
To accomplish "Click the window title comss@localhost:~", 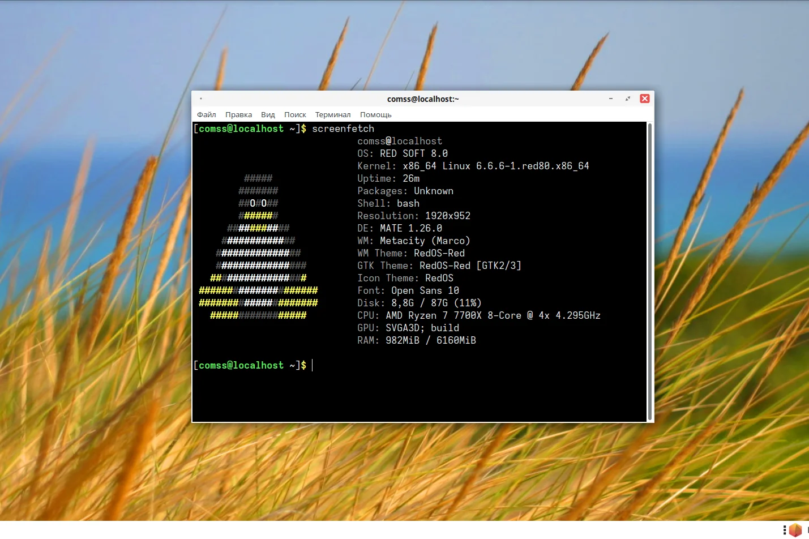I will (x=423, y=99).
